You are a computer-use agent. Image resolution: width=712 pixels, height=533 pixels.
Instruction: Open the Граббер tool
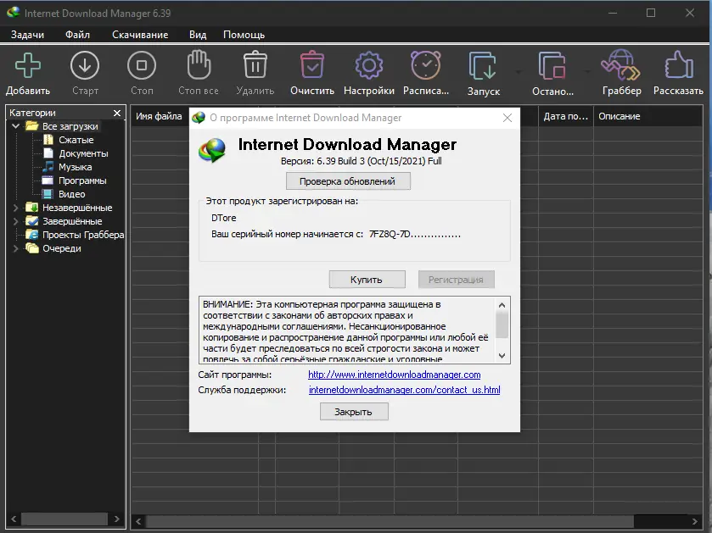(620, 66)
